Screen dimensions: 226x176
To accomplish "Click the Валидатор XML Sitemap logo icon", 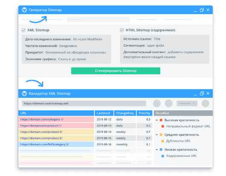I will pos(24,94).
